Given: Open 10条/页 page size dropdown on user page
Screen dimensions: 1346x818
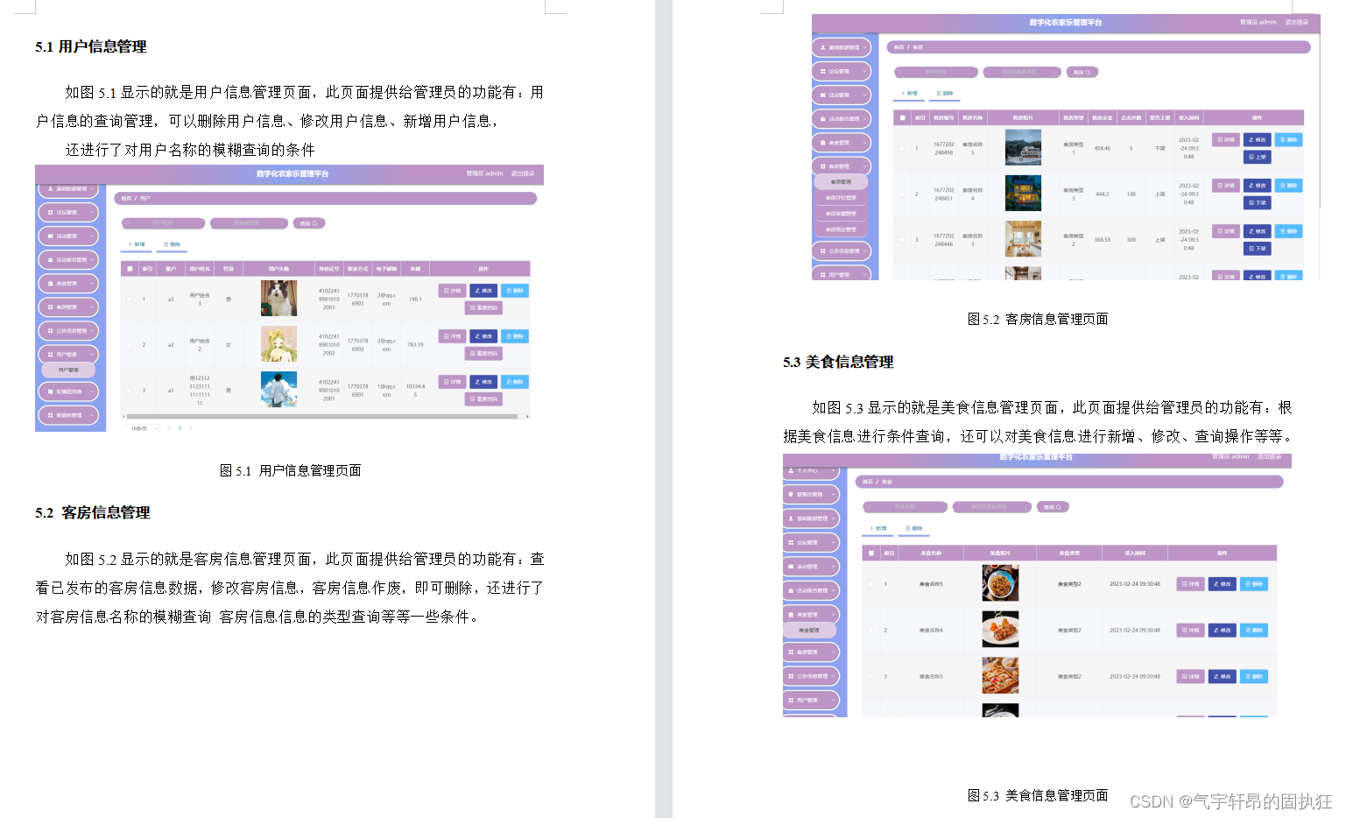Looking at the screenshot, I should pos(140,428).
